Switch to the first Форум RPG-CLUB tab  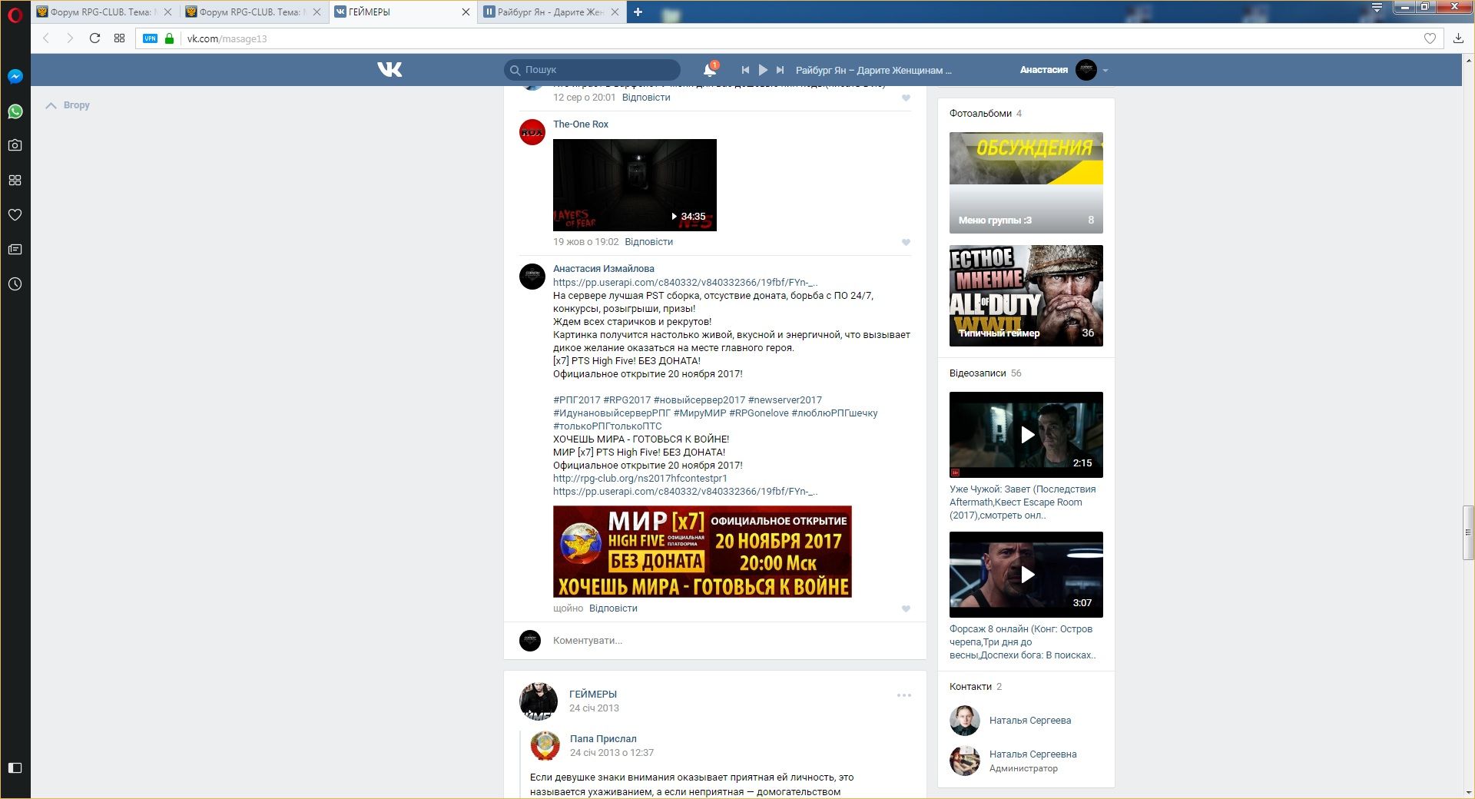[104, 12]
